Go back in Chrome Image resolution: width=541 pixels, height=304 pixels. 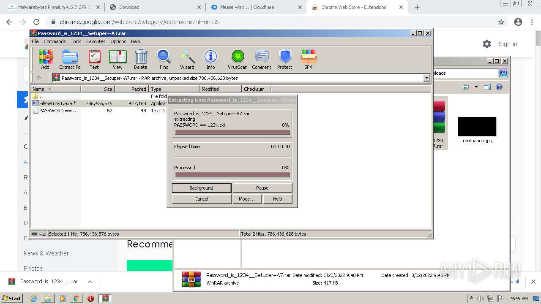coord(9,22)
